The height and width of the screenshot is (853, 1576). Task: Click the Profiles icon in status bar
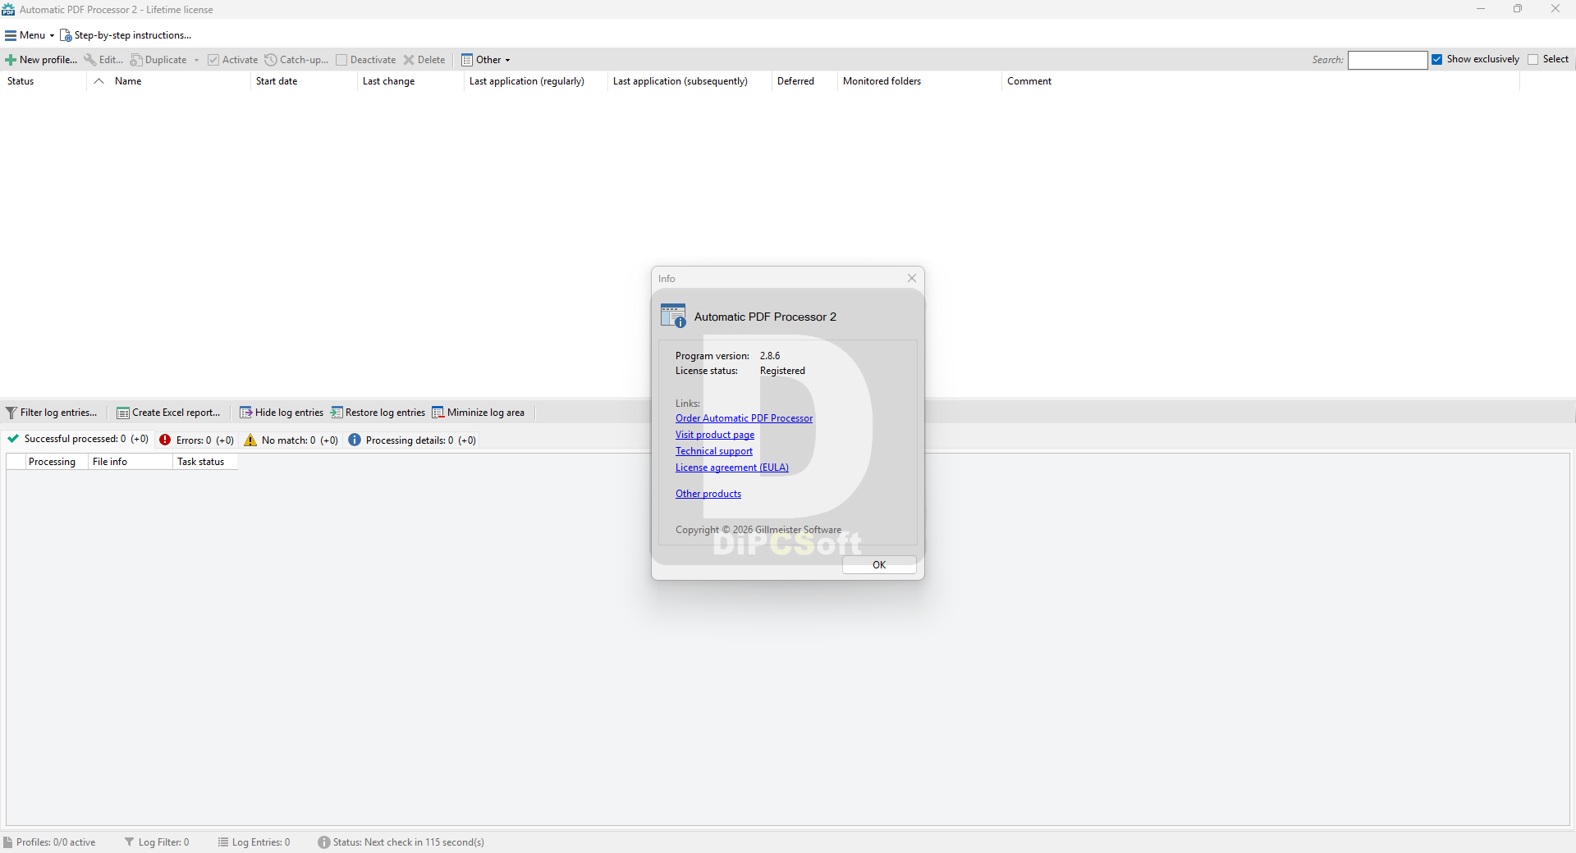8,842
